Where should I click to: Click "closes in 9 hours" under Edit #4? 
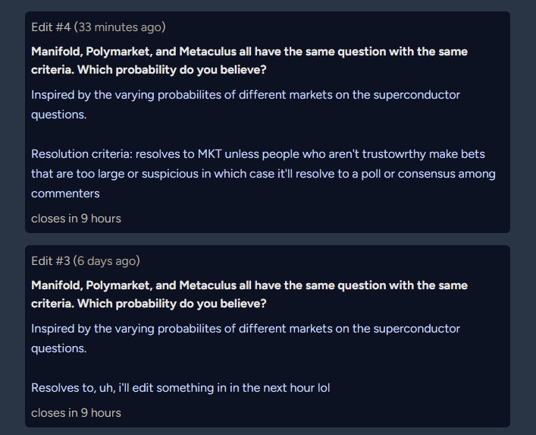click(76, 219)
